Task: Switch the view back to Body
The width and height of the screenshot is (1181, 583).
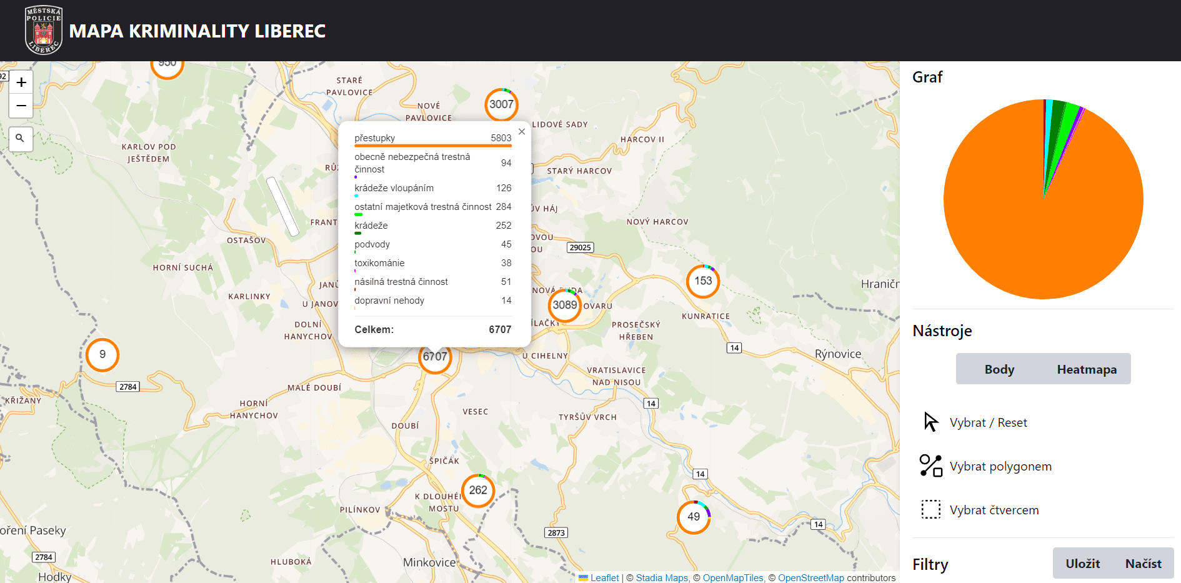Action: pos(998,369)
